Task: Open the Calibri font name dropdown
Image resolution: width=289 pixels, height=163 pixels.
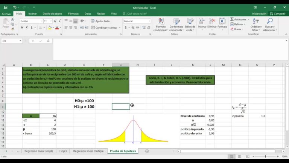Action: click(x=42, y=21)
